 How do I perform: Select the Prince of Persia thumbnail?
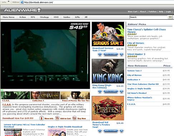75,95
